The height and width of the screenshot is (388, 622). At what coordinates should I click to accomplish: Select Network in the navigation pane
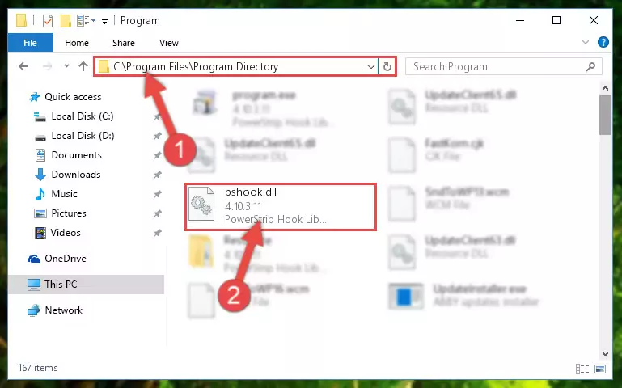click(63, 310)
